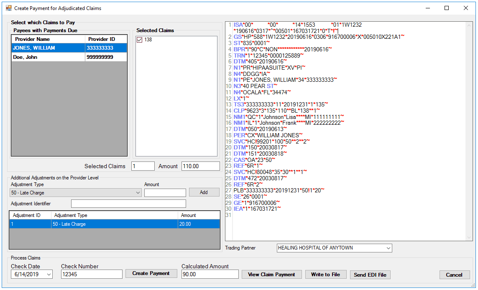
Task: Click EDI viewer scrollbar up arrow
Action: coord(469,25)
